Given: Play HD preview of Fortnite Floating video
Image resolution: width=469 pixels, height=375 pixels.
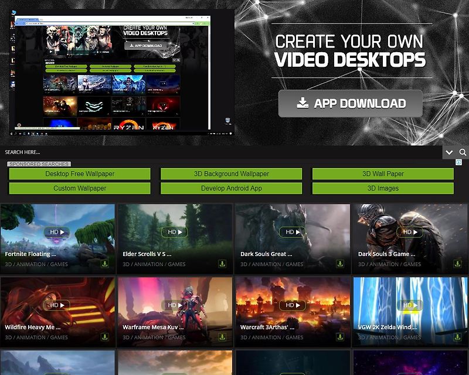Looking at the screenshot, I should tap(57, 232).
